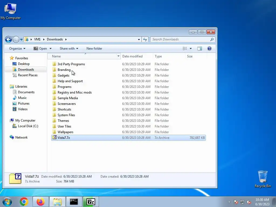Select the Gadgets folder icon
The image size is (276, 207).
tap(54, 75)
